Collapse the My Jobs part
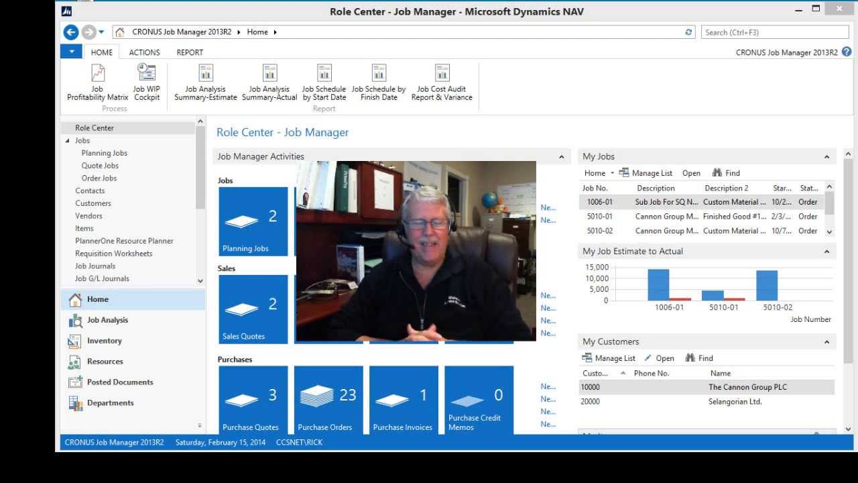This screenshot has height=483, width=858. [826, 157]
